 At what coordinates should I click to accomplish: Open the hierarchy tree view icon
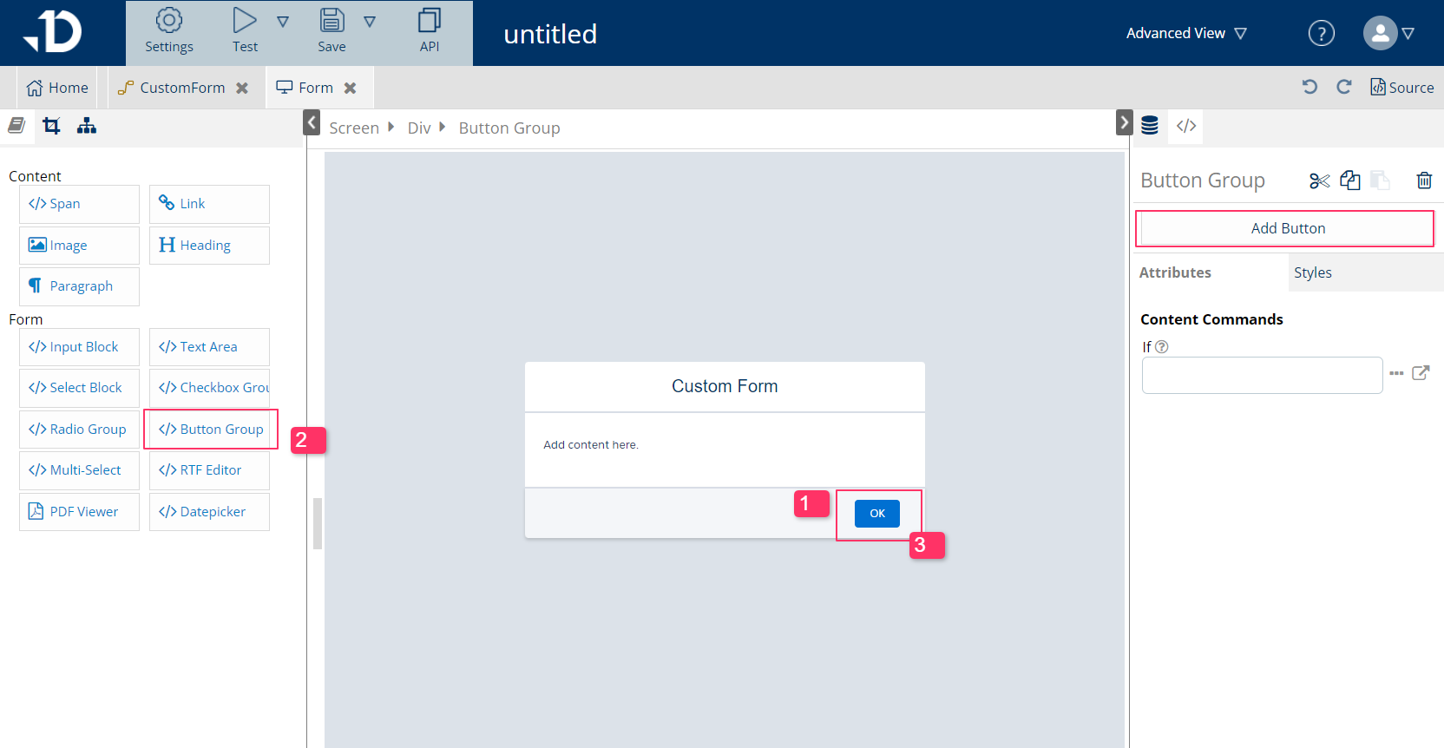(87, 126)
